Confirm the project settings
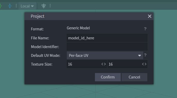This screenshot has height=98, width=177. click(108, 77)
